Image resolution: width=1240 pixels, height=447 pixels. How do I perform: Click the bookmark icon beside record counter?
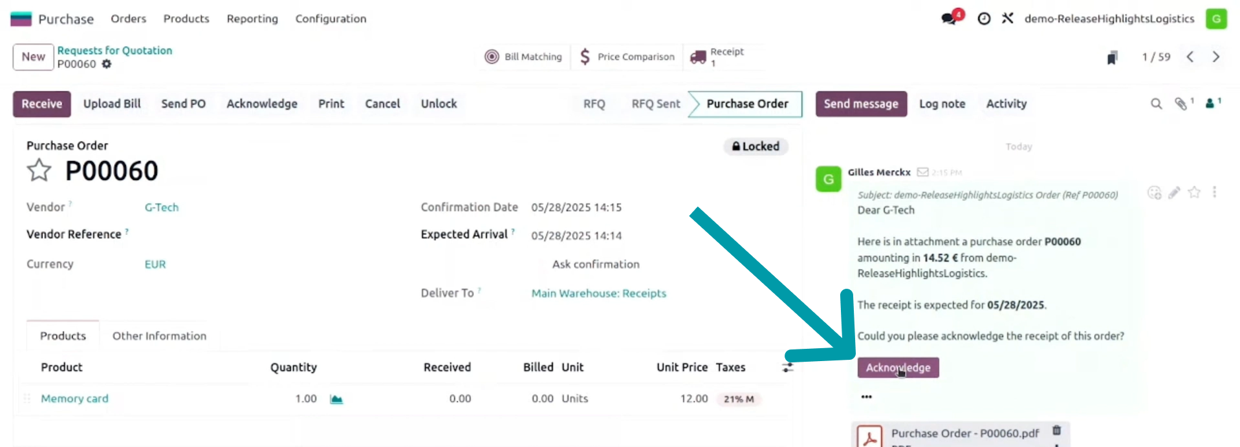(x=1112, y=57)
